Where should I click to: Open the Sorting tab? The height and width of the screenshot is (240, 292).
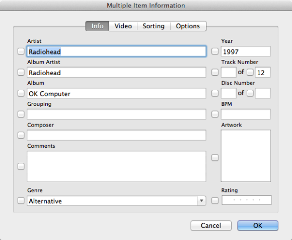click(x=154, y=26)
